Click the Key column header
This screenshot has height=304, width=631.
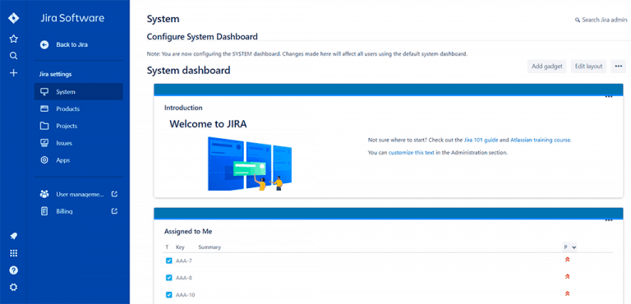pyautogui.click(x=180, y=247)
